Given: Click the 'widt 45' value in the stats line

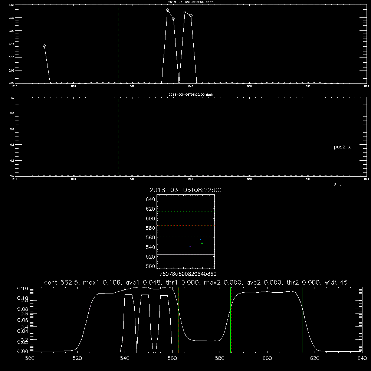Looking at the screenshot, I should 336,282.
